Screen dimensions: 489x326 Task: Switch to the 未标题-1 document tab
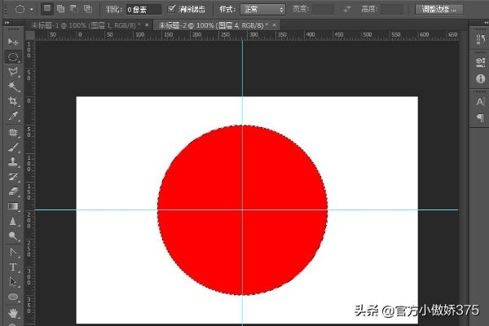[85, 25]
